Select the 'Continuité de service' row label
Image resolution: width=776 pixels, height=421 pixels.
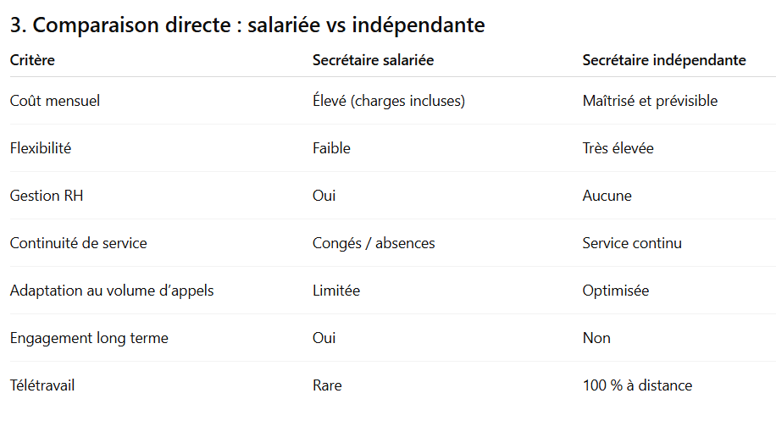tap(78, 243)
